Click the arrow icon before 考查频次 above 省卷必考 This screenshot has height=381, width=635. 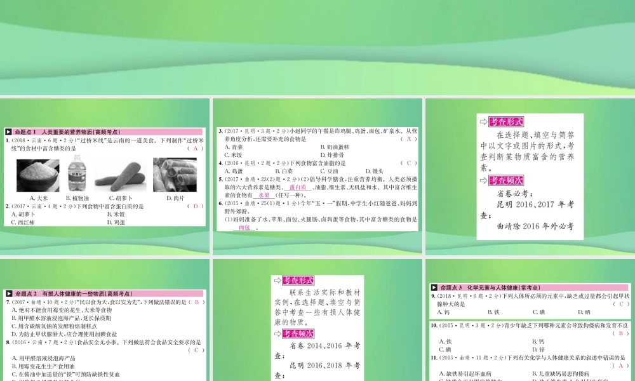click(x=483, y=180)
